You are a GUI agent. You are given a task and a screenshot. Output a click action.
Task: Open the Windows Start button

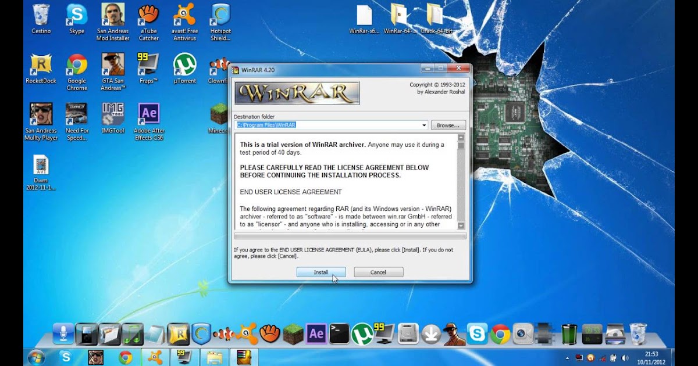[x=36, y=357]
